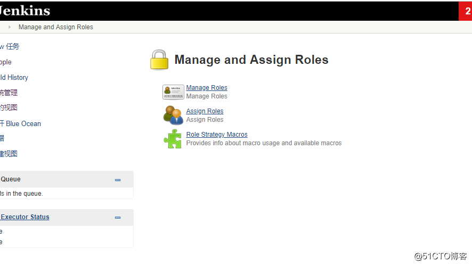
Task: Click the Jenkins logo in header
Action: click(x=25, y=11)
